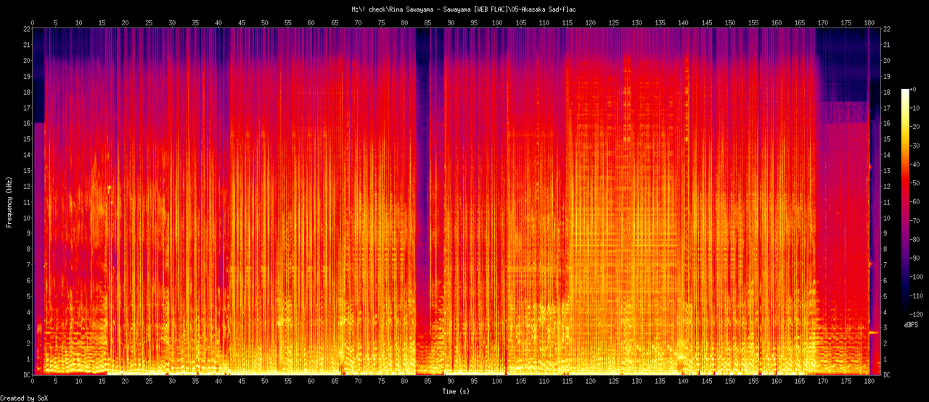Select the '+0' value on dBFS scale
Image resolution: width=929 pixels, height=402 pixels.
914,89
